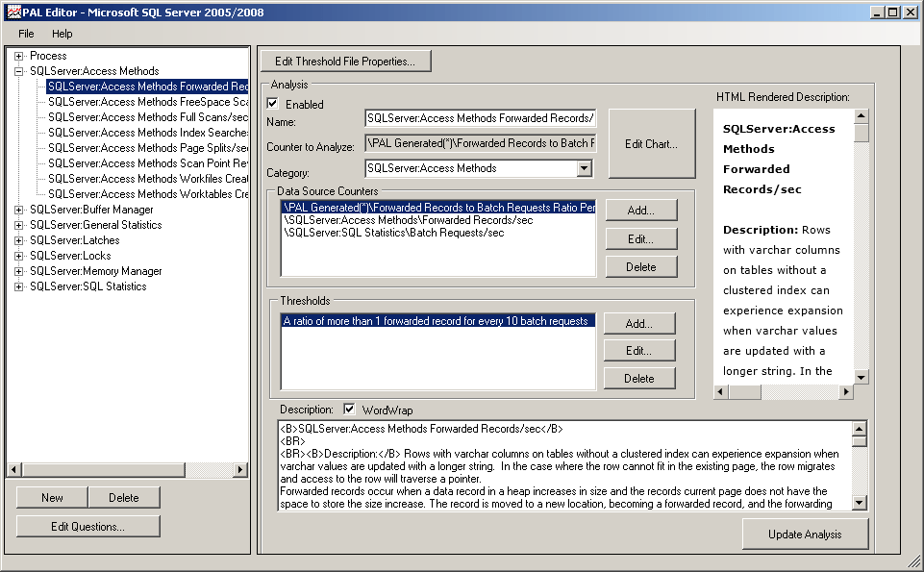Click HTML description scroll up arrow

[x=861, y=116]
